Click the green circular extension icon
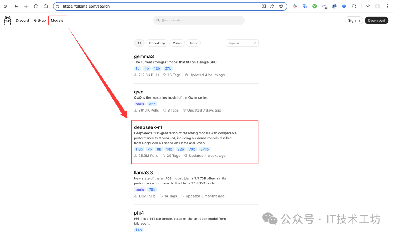Viewport: 393px width, 235px height. click(314, 6)
